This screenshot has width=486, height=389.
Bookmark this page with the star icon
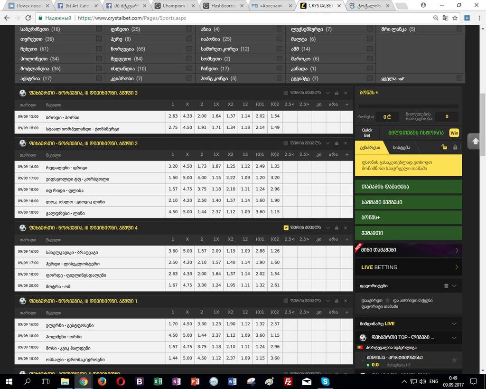pyautogui.click(x=455, y=18)
